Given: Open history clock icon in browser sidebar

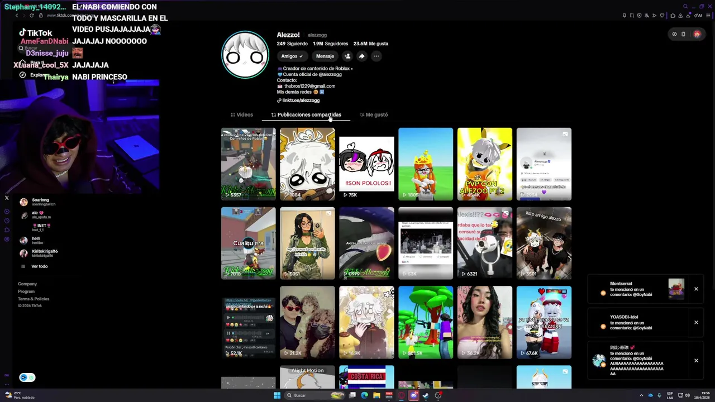Looking at the screenshot, I should 7,221.
